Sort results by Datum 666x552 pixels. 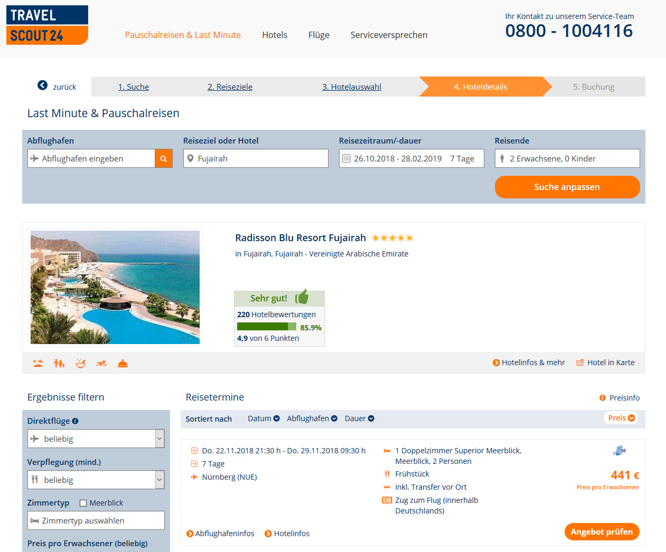coord(264,418)
